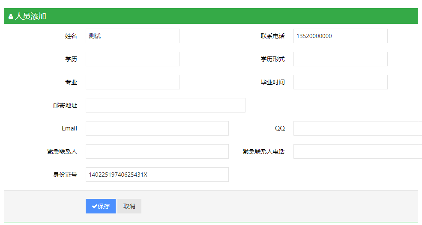The height and width of the screenshot is (225, 422).
Task: Click the 姓名 label text
Action: [71, 36]
